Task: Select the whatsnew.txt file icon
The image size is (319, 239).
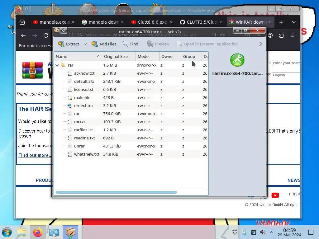Action: pos(69,154)
